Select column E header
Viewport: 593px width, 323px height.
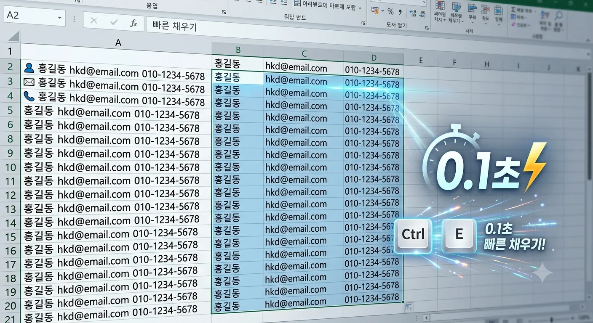[x=421, y=61]
